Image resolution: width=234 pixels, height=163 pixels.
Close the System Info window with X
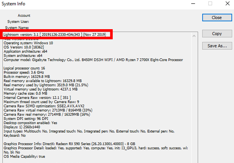(x=227, y=4)
